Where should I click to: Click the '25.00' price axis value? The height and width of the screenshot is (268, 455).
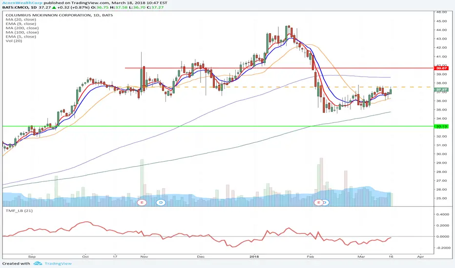[442, 198]
